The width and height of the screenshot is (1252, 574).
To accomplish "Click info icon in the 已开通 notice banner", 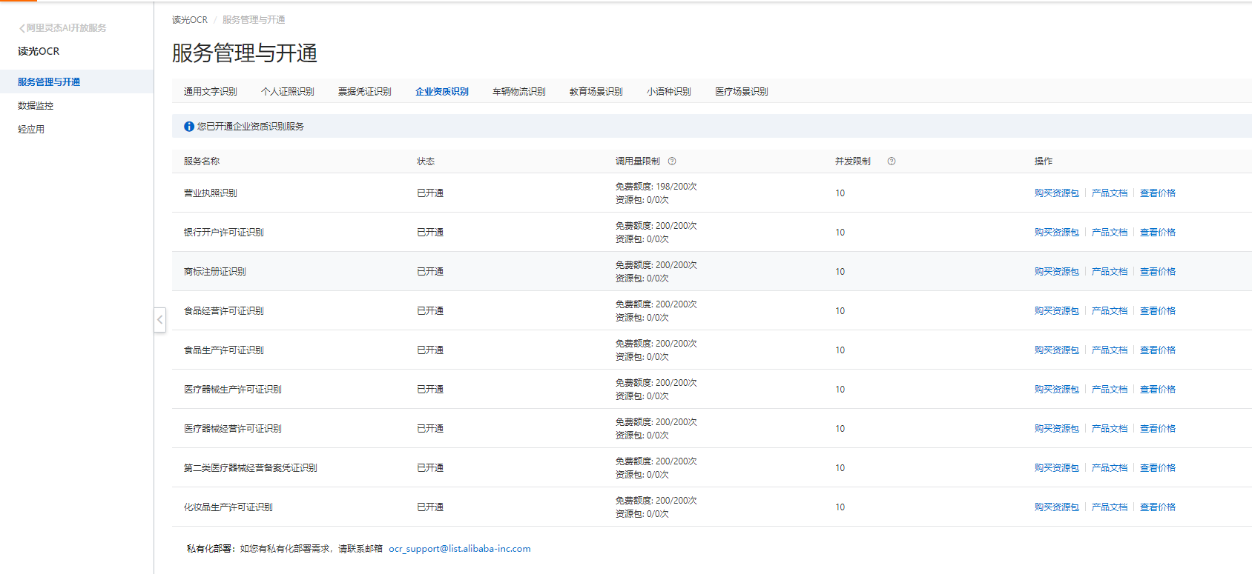I will pos(189,127).
